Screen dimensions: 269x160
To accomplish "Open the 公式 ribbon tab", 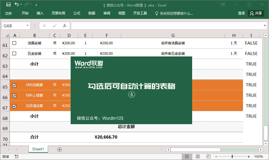I will pyautogui.click(x=77, y=13).
